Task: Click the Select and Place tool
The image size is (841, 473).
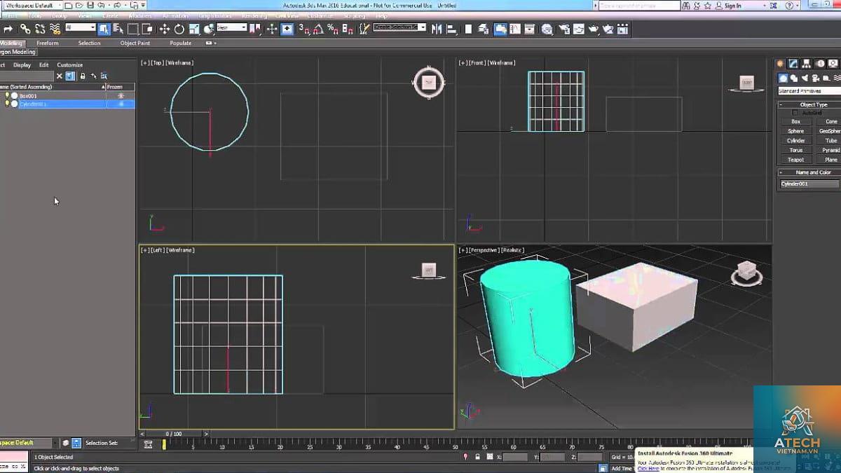Action: tap(208, 29)
